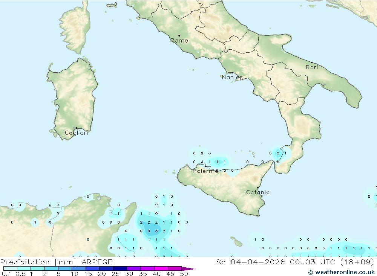Screen dimensions: 377x276
Task: Click the legend label '25'
Action: click(115, 274)
